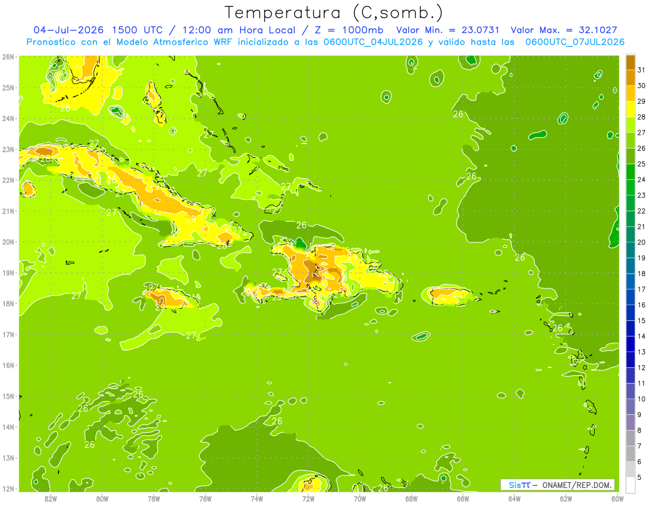Click the title "Temperatura (C,somb.)"
656x506 pixels.
point(333,13)
